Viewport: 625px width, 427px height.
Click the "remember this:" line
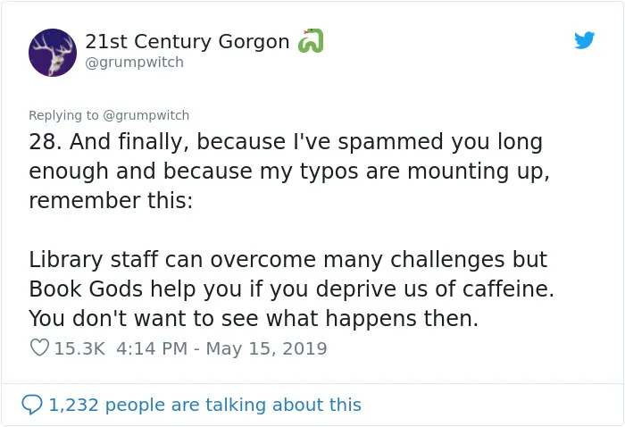pyautogui.click(x=111, y=200)
